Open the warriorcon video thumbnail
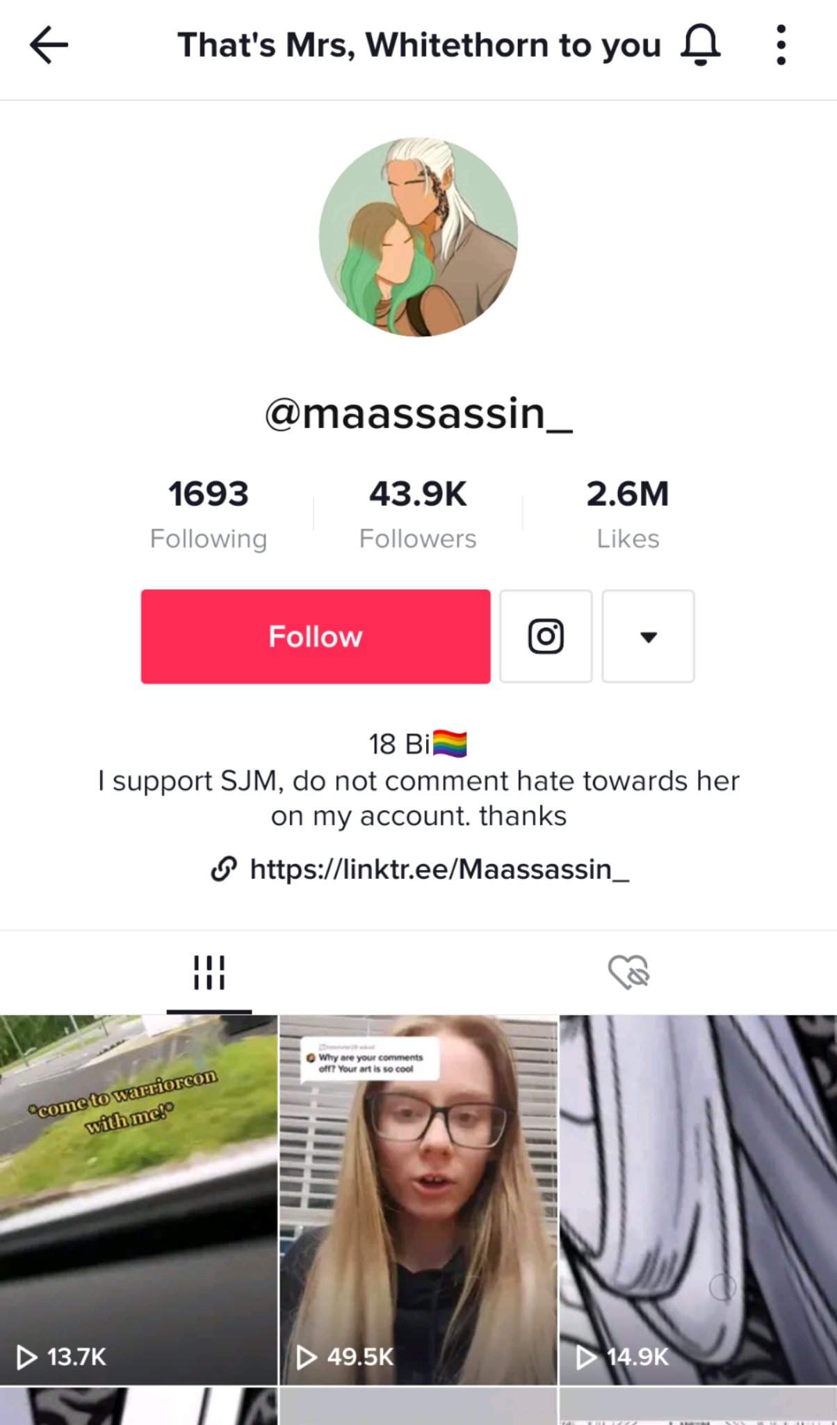This screenshot has width=837, height=1425. 138,1200
